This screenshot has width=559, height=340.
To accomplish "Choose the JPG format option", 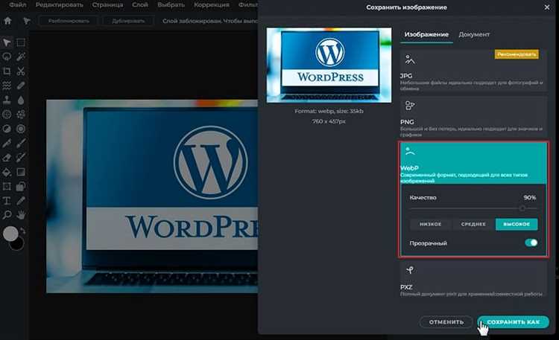I will pyautogui.click(x=473, y=71).
